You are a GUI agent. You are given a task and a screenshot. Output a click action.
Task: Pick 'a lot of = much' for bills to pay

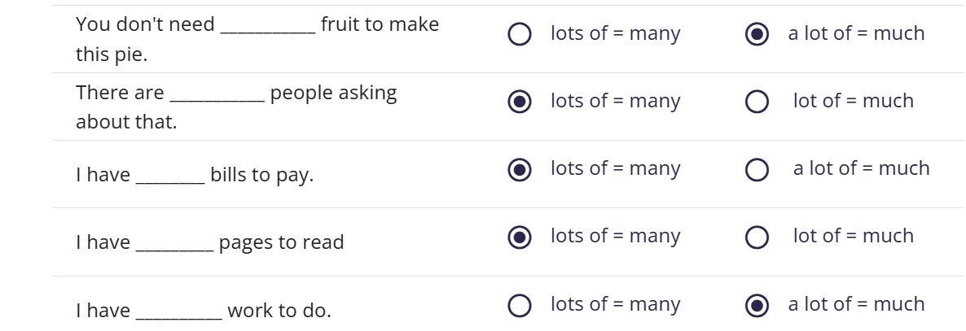(757, 170)
